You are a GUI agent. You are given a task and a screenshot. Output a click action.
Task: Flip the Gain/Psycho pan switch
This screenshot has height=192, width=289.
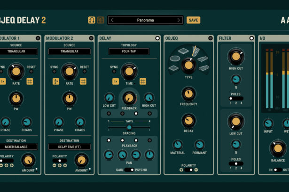click(129, 170)
